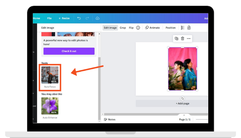Click the undo arrow icon
Screen dimensions: 241x138
click(79, 18)
